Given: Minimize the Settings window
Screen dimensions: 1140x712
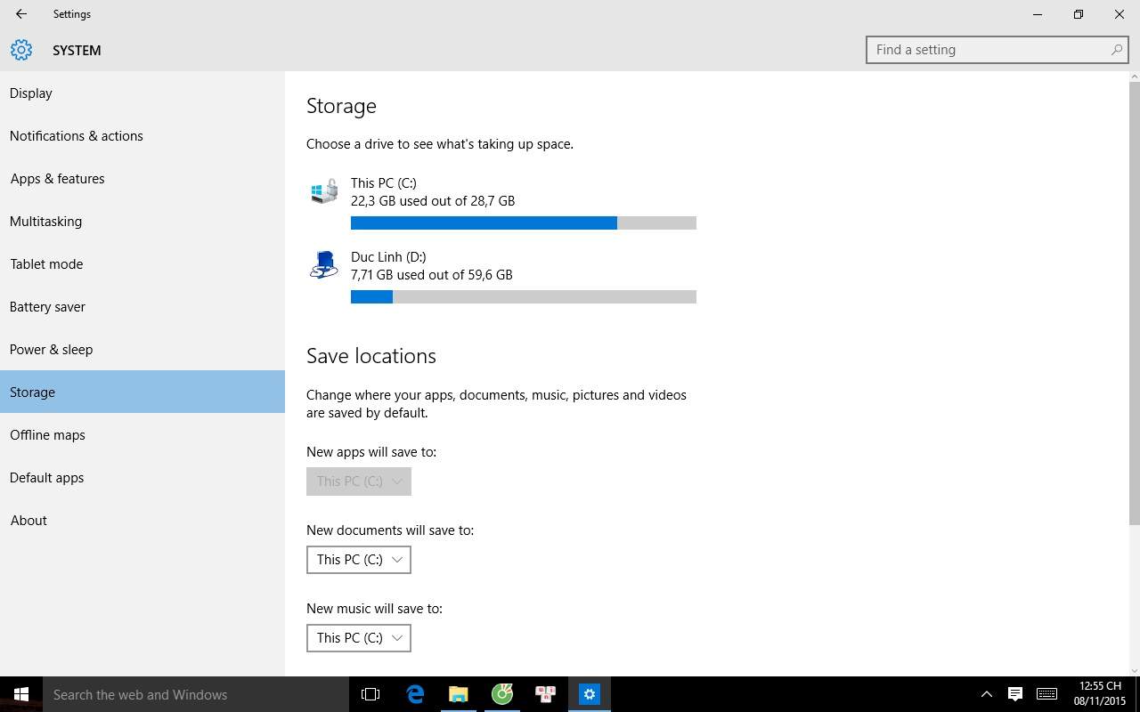Looking at the screenshot, I should [1038, 14].
